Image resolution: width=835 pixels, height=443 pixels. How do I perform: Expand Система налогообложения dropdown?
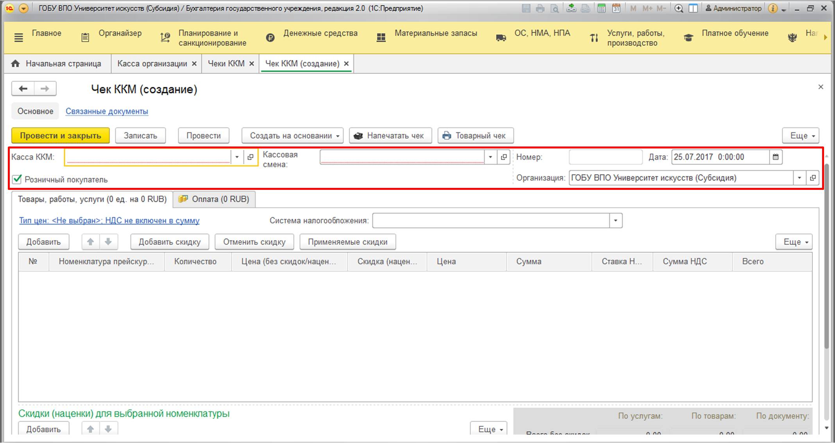(615, 221)
